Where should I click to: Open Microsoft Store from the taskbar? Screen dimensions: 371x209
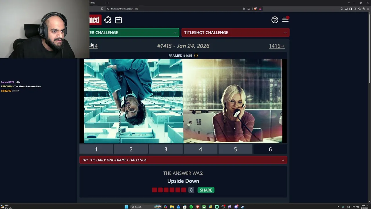point(185,207)
